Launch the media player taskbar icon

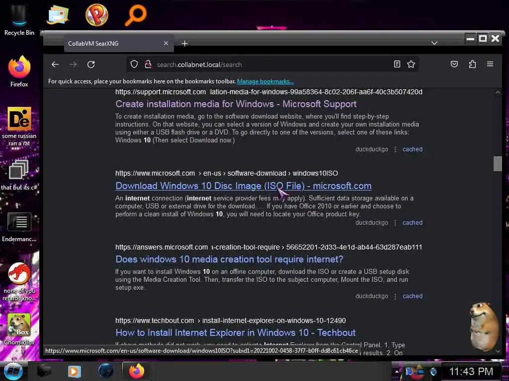pos(74,371)
